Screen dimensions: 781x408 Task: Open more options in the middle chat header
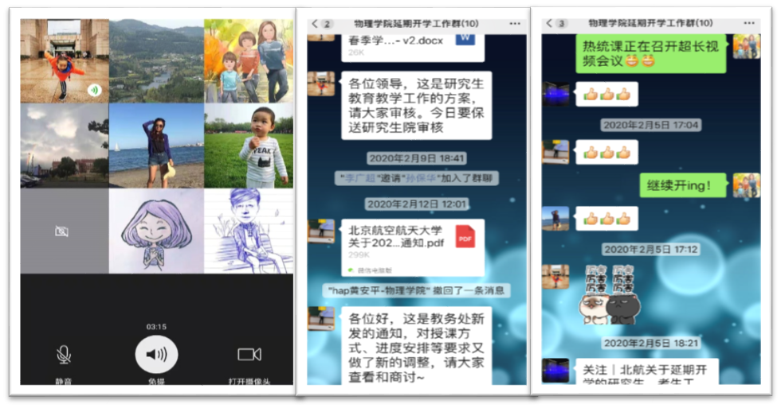point(515,24)
